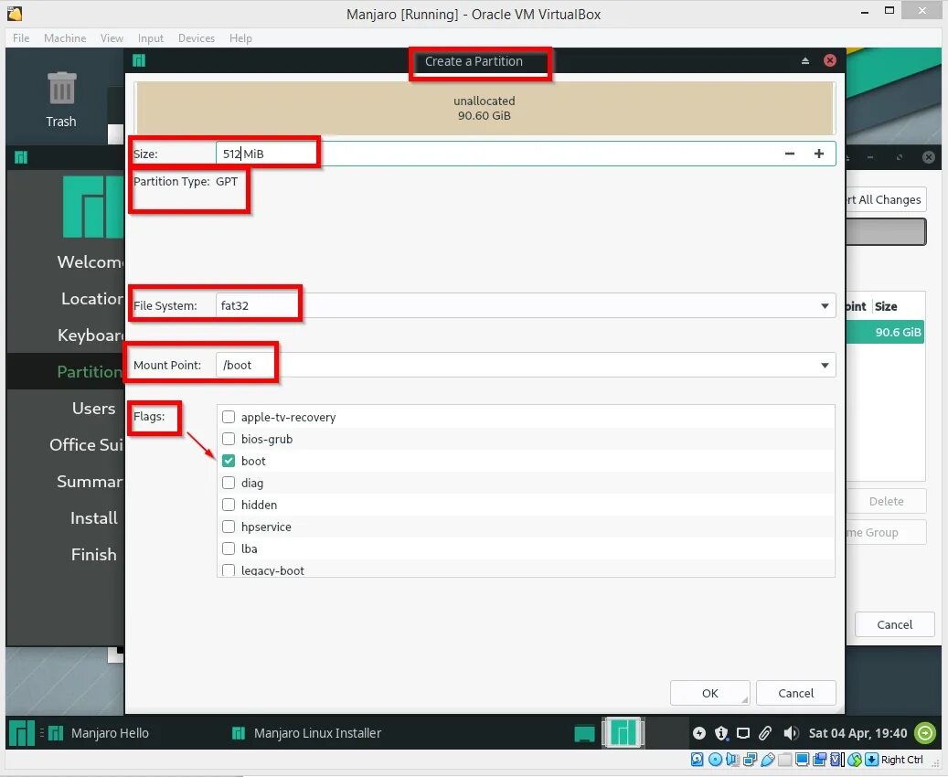Click the unallocated 90.60 GiB partition bar

485,108
